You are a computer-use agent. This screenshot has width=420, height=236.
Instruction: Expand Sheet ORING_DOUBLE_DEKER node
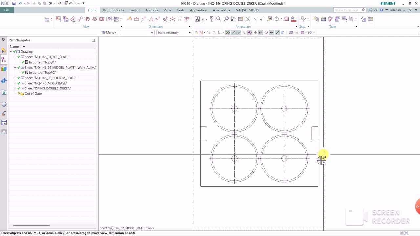[x=15, y=88]
